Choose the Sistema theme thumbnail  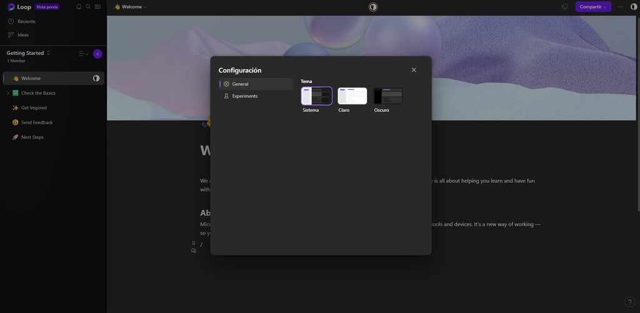click(317, 96)
